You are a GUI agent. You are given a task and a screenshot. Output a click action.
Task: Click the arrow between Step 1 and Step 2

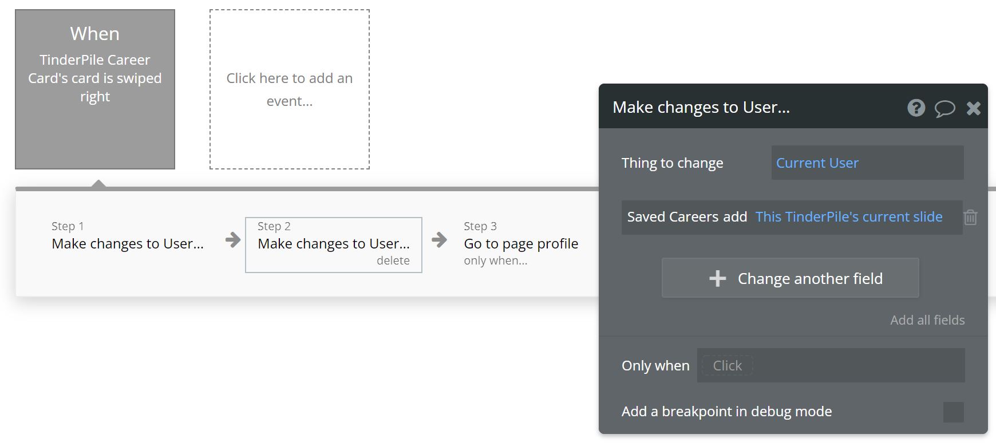[x=233, y=239]
